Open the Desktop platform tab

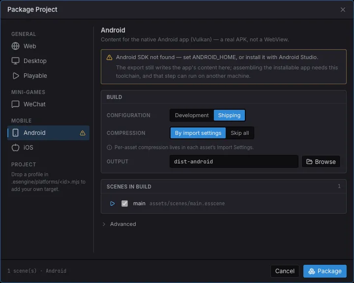tap(48, 61)
